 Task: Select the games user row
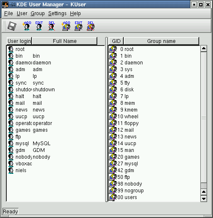coord(56,130)
